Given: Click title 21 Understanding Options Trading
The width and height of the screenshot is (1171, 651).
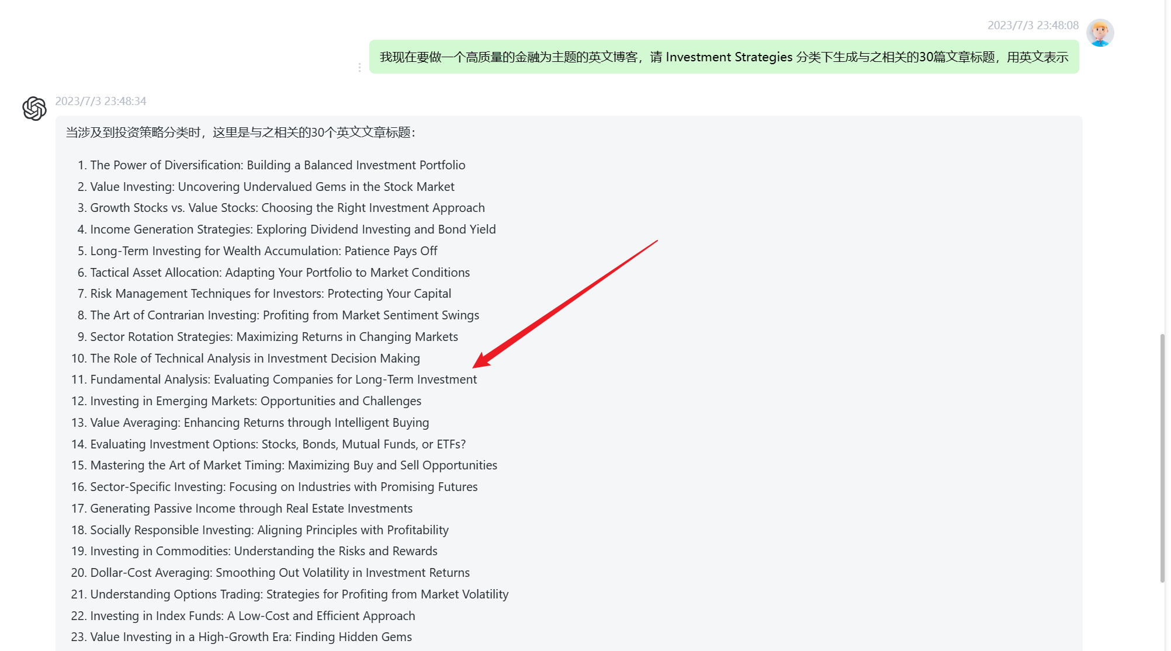Looking at the screenshot, I should (299, 594).
